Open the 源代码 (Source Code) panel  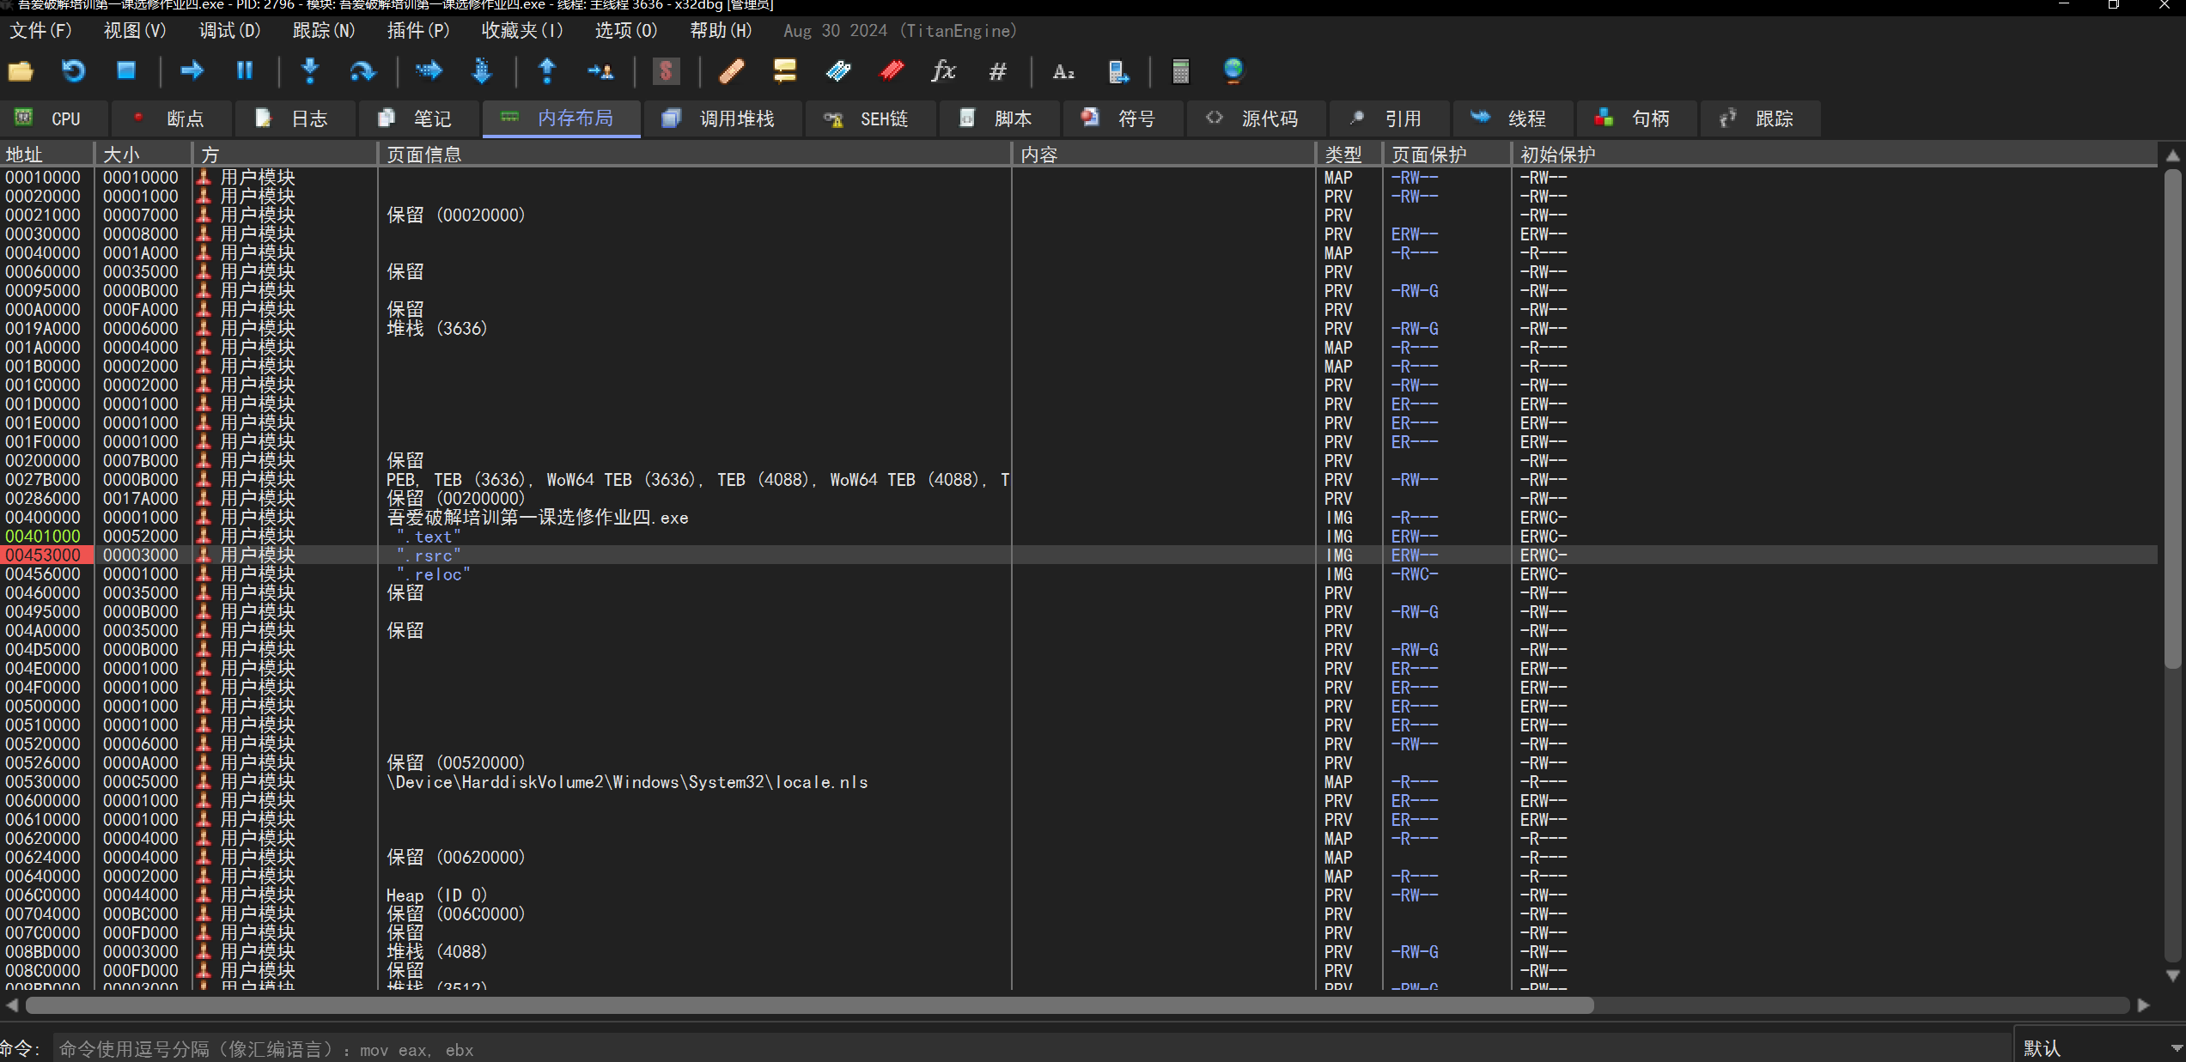pos(1257,118)
